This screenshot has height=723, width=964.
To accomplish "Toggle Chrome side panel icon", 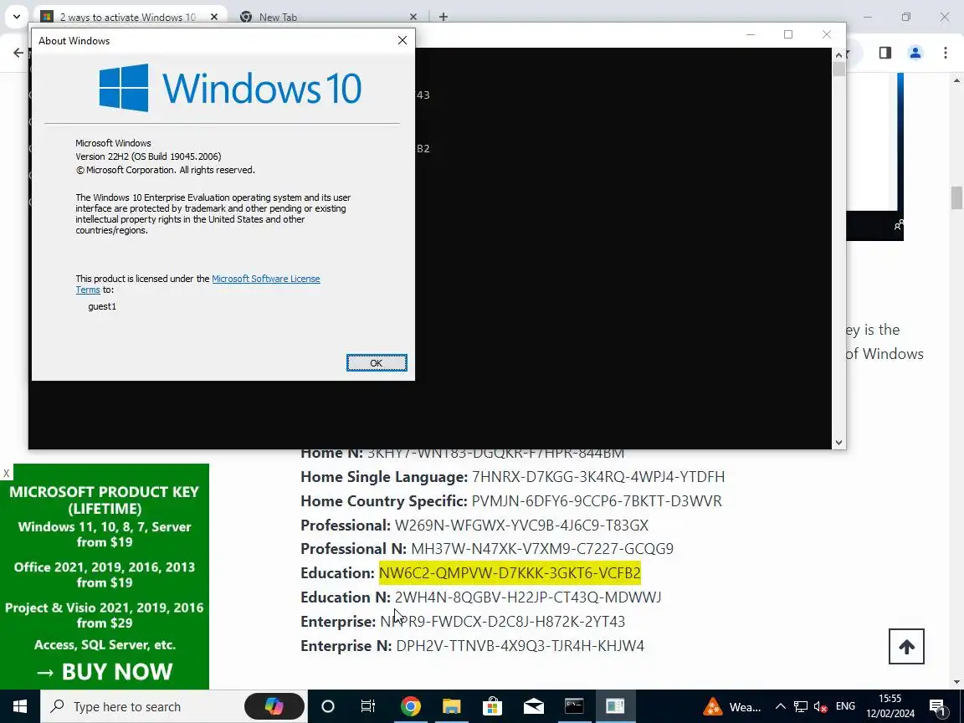I will [885, 53].
